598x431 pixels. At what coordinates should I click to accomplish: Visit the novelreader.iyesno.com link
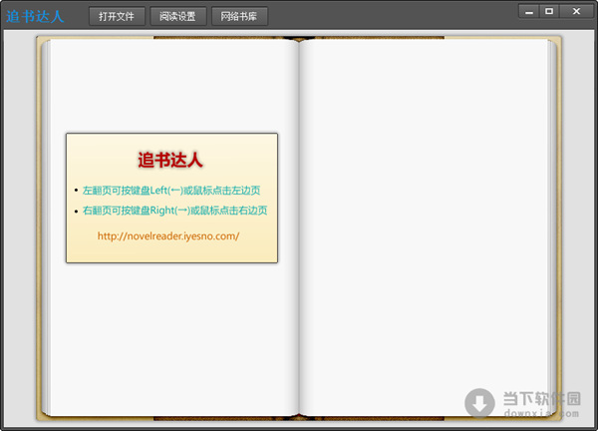(168, 236)
